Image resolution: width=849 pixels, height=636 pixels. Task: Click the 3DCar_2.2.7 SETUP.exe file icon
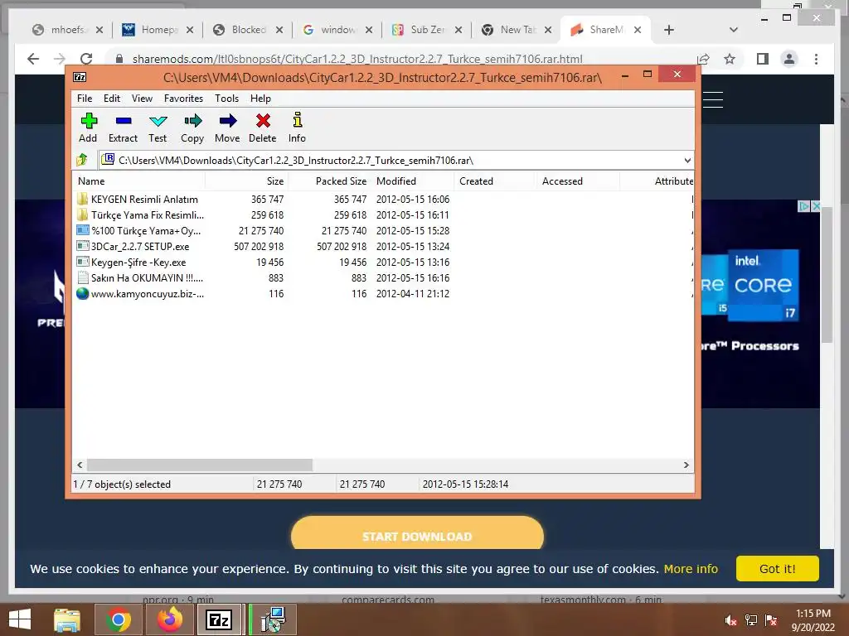82,246
